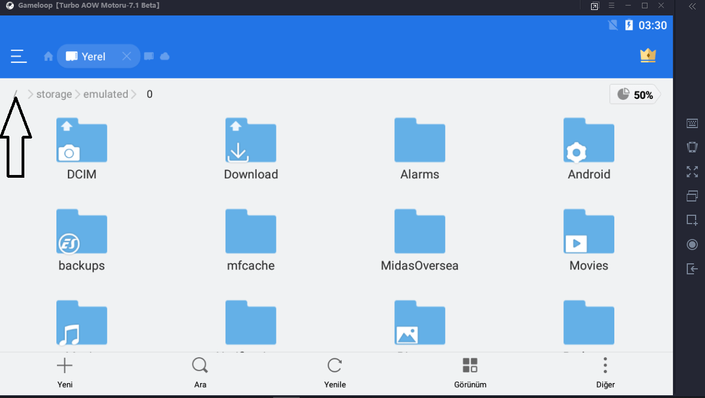This screenshot has width=705, height=398.
Task: Open the MidasOversea folder
Action: [x=420, y=241]
